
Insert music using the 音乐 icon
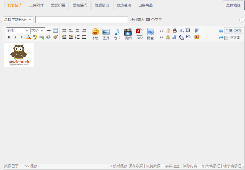click(117, 34)
